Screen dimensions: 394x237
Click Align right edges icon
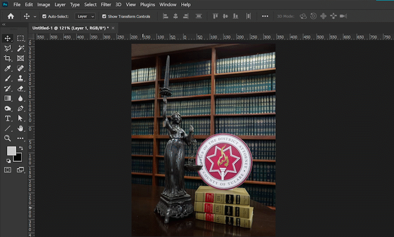click(186, 16)
